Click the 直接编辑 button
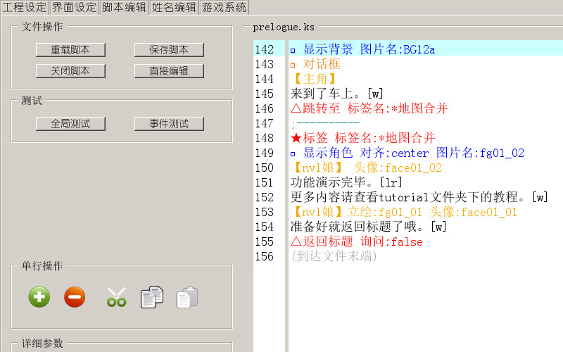 (x=169, y=71)
